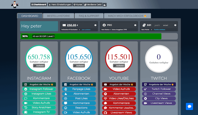The height and width of the screenshot is (115, 198).
Task: Click the coins icon next to 891
Action: (144, 25)
